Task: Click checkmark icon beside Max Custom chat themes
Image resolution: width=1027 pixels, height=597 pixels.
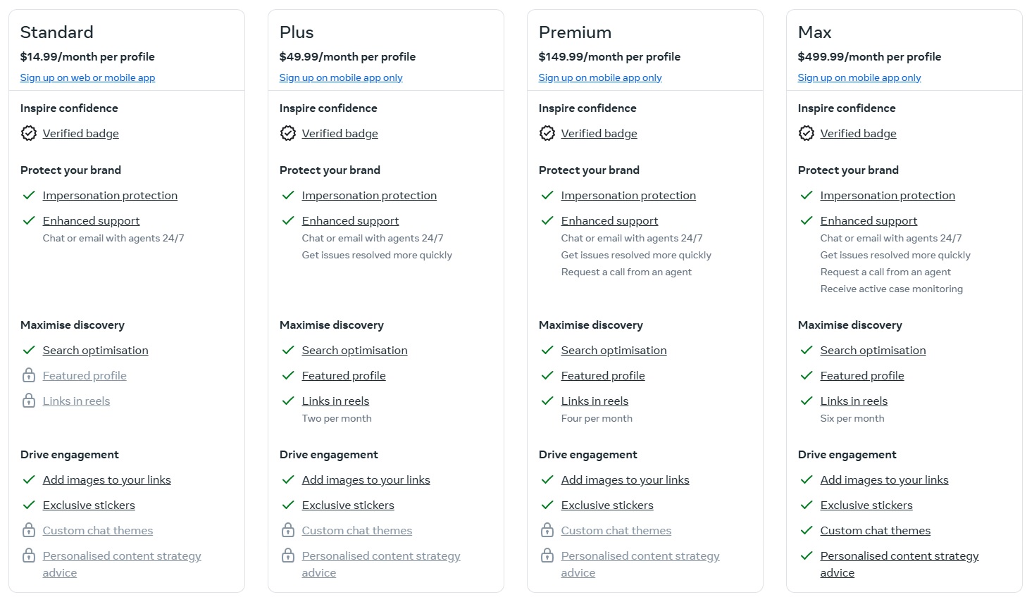Action: (x=807, y=530)
